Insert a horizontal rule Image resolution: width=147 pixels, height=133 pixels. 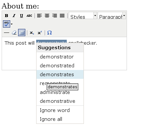coord(7,33)
